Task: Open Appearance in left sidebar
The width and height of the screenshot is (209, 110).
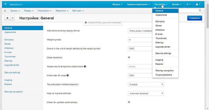Action: click(x=10, y=32)
